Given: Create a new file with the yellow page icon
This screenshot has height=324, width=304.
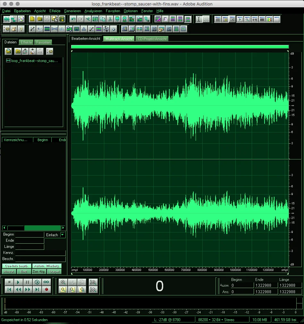Looking at the screenshot, I should pyautogui.click(x=32, y=19).
